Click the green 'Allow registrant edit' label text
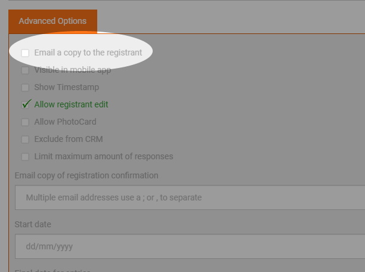 point(71,104)
